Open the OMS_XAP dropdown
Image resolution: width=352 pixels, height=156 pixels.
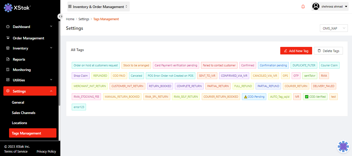pos(334,28)
